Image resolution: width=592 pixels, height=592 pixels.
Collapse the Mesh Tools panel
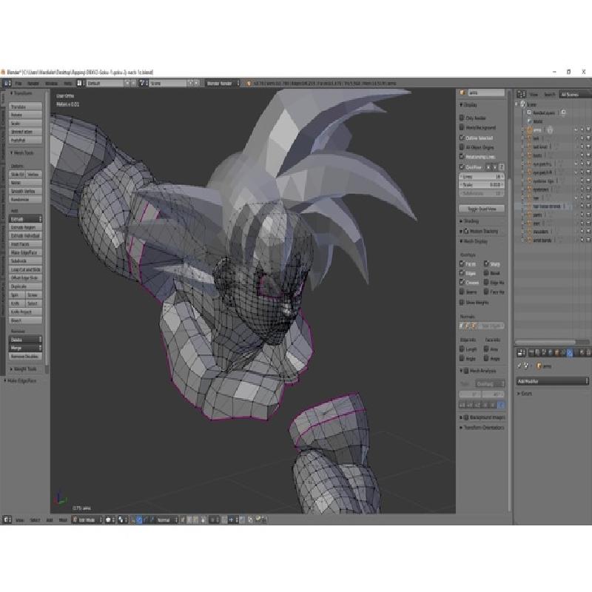22,152
